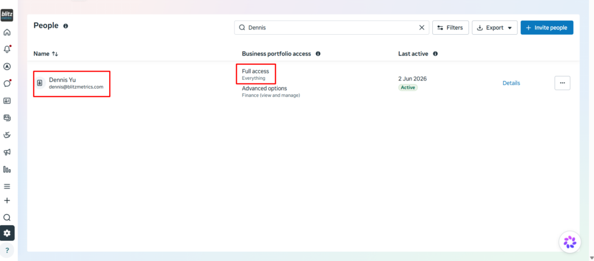The width and height of the screenshot is (594, 261).
Task: Open the All tools hamburger menu icon
Action: point(7,186)
